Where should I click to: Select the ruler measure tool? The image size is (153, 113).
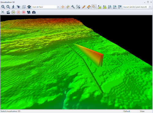(x=89, y=7)
